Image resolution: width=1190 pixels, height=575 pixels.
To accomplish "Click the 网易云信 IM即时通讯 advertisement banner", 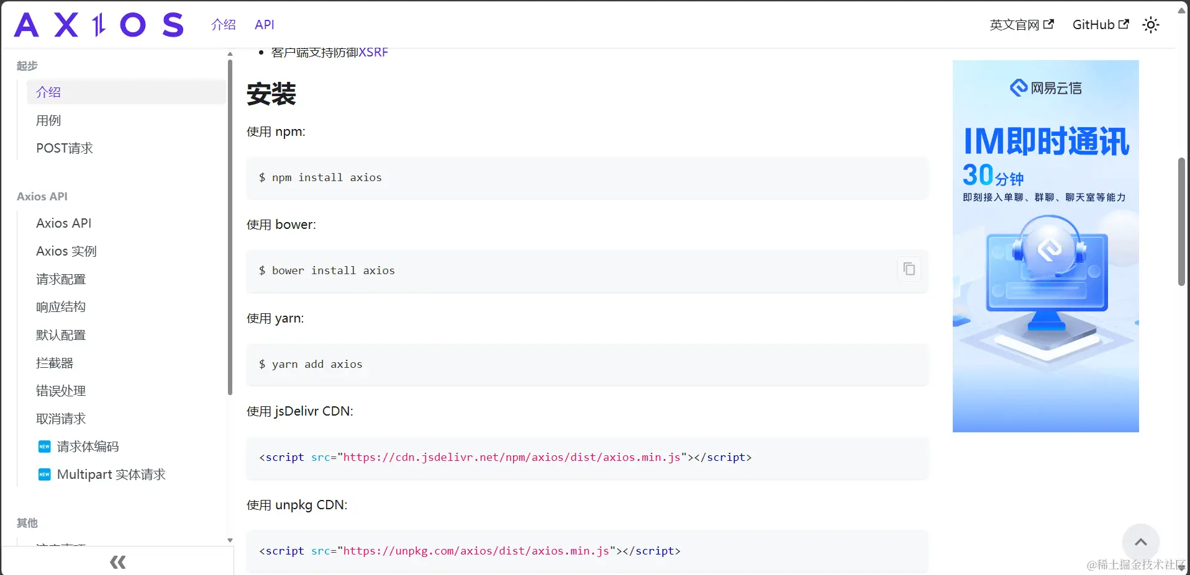I will point(1045,246).
